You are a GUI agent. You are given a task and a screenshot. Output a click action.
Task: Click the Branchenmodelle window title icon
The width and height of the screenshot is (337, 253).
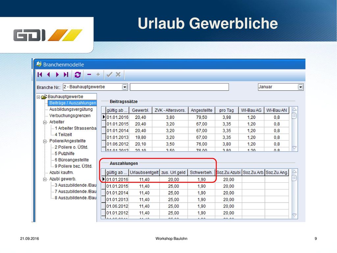[39, 64]
